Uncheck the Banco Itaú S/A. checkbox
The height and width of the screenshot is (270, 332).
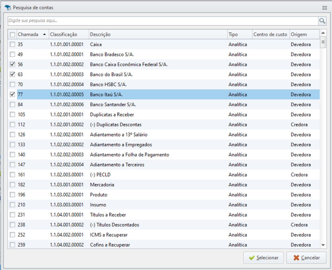tap(12, 95)
